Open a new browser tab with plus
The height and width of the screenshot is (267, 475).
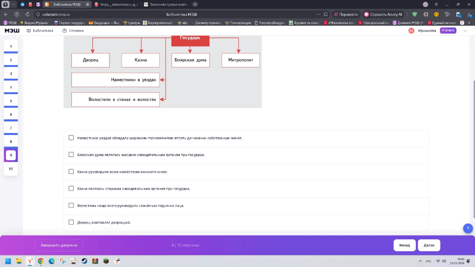[x=195, y=4]
